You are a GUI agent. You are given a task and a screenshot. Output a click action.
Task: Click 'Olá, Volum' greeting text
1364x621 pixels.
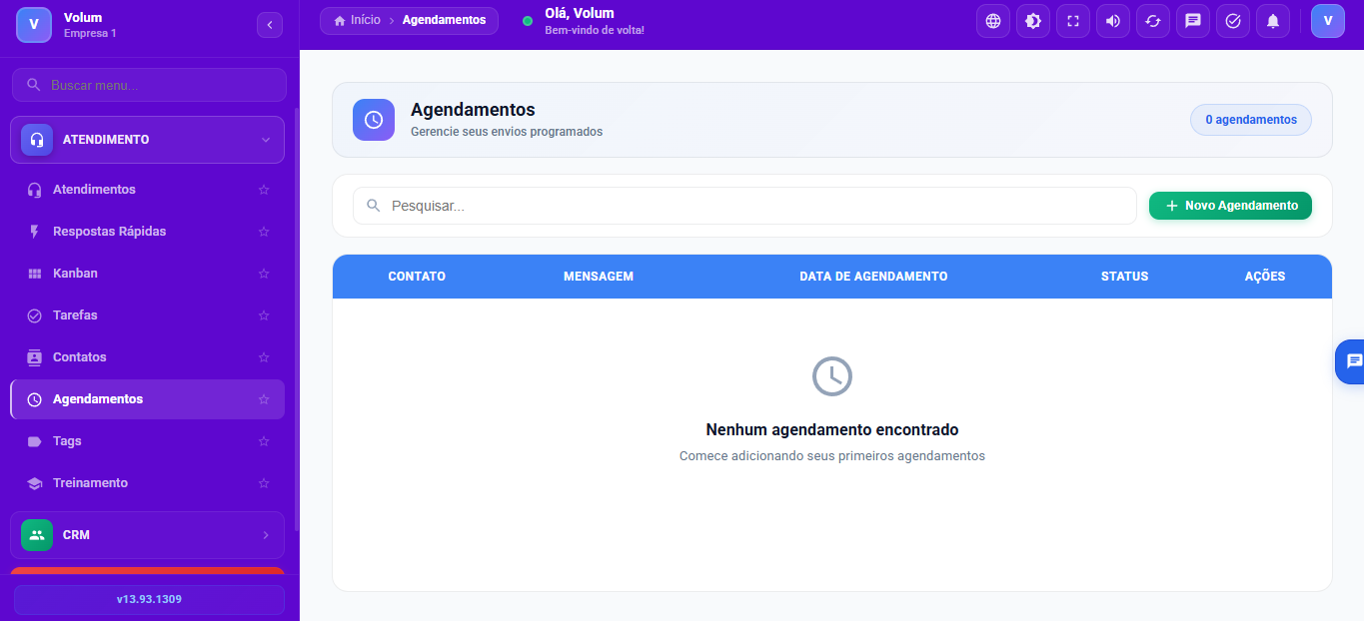click(x=580, y=13)
